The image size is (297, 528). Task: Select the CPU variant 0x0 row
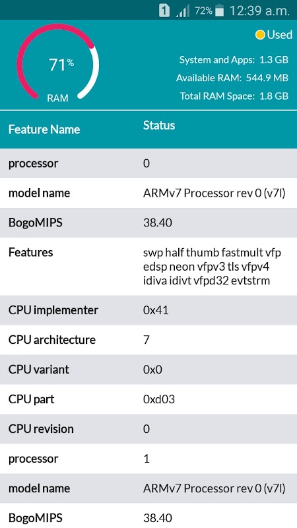[148, 370]
